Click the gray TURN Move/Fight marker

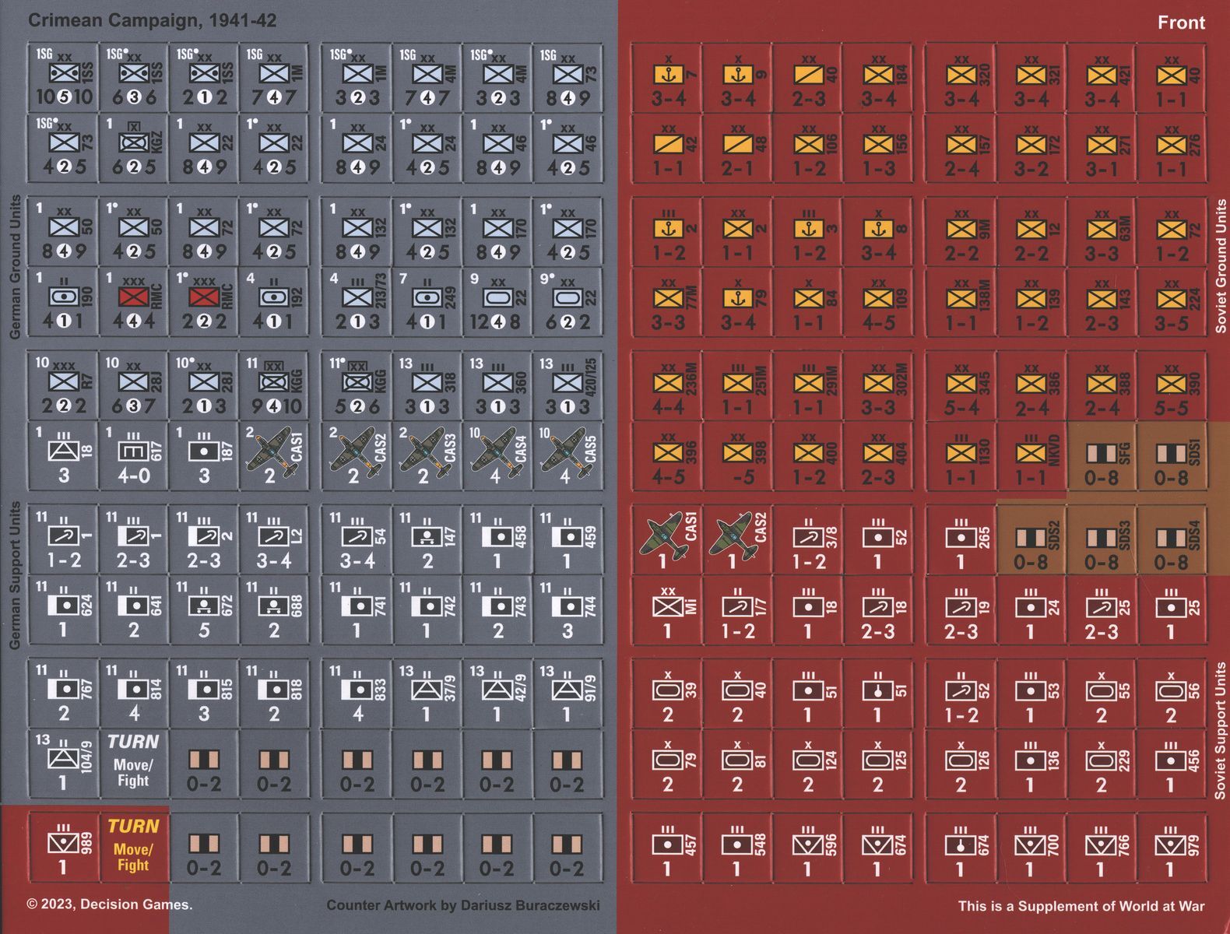tap(133, 763)
